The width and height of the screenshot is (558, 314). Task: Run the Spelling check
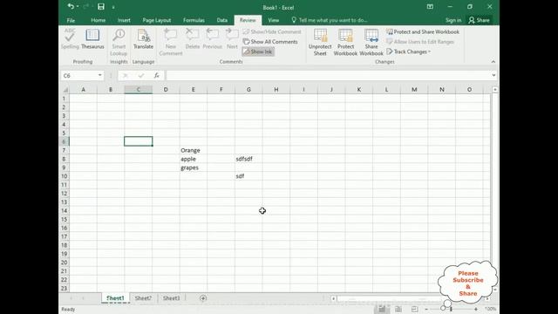[70, 38]
